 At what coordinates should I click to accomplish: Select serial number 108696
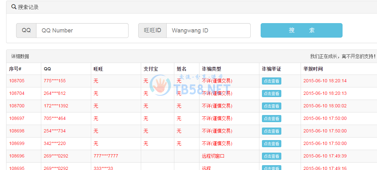point(16,156)
